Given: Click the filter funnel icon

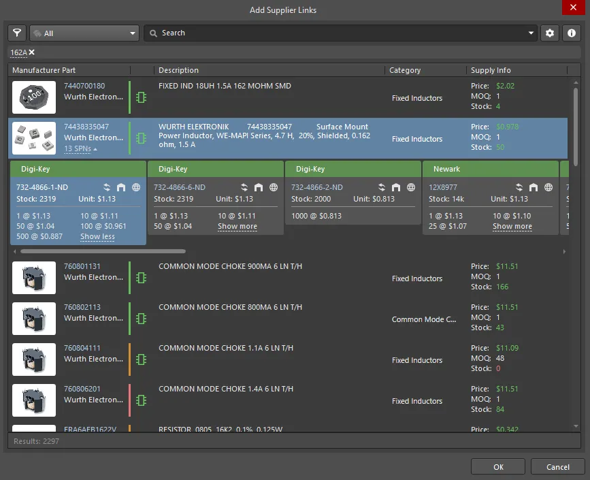Looking at the screenshot, I should [17, 33].
